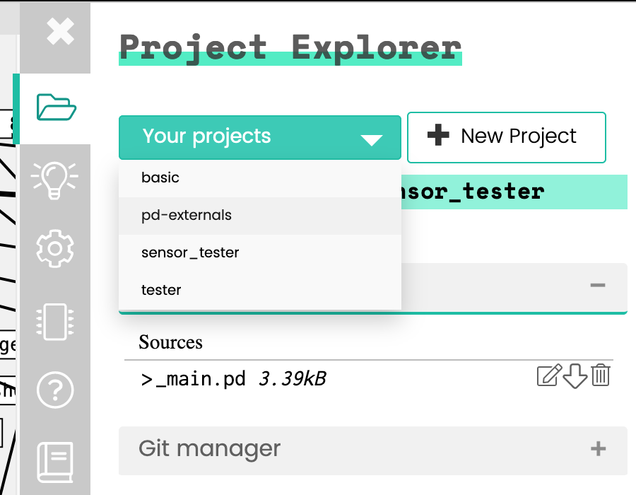The height and width of the screenshot is (495, 636).
Task: Download _main.pd with the arrow icon
Action: pyautogui.click(x=575, y=375)
